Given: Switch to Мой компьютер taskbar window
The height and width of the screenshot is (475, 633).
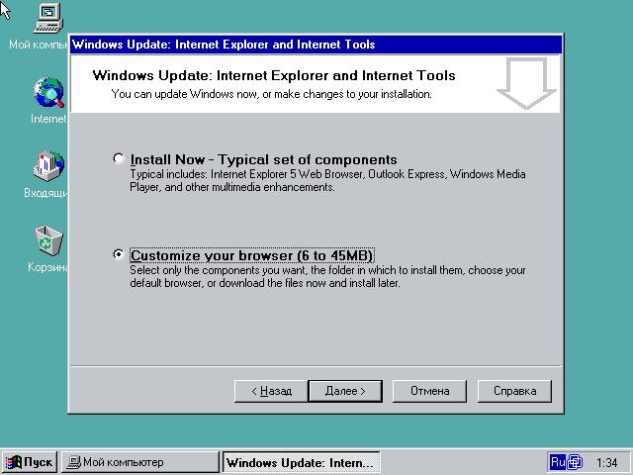Looking at the screenshot, I should [138, 462].
